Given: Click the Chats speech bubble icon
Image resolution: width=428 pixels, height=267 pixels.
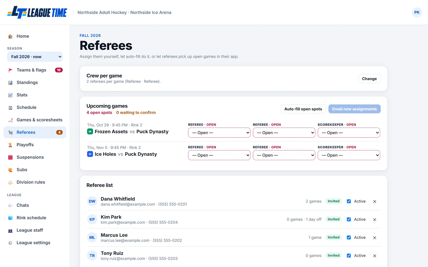Looking at the screenshot, I should click(10, 205).
